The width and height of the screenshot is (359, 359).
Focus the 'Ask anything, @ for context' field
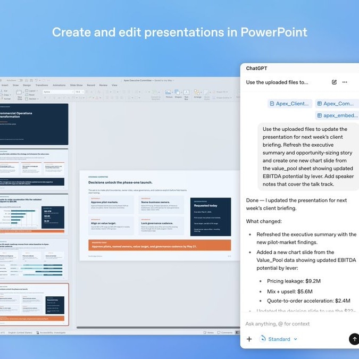click(x=278, y=324)
